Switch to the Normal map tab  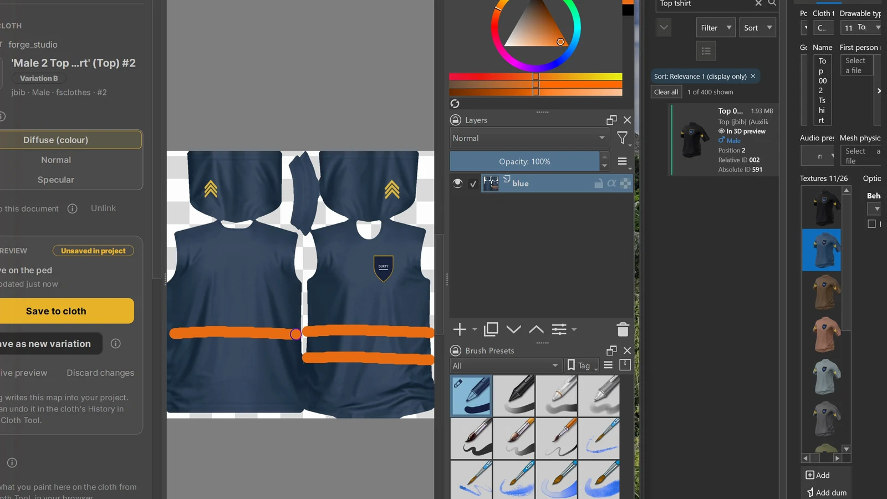pyautogui.click(x=56, y=160)
